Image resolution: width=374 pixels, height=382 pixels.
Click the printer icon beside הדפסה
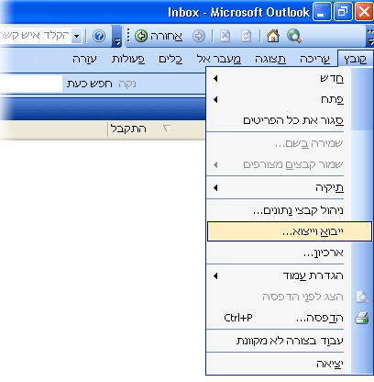pyautogui.click(x=362, y=318)
